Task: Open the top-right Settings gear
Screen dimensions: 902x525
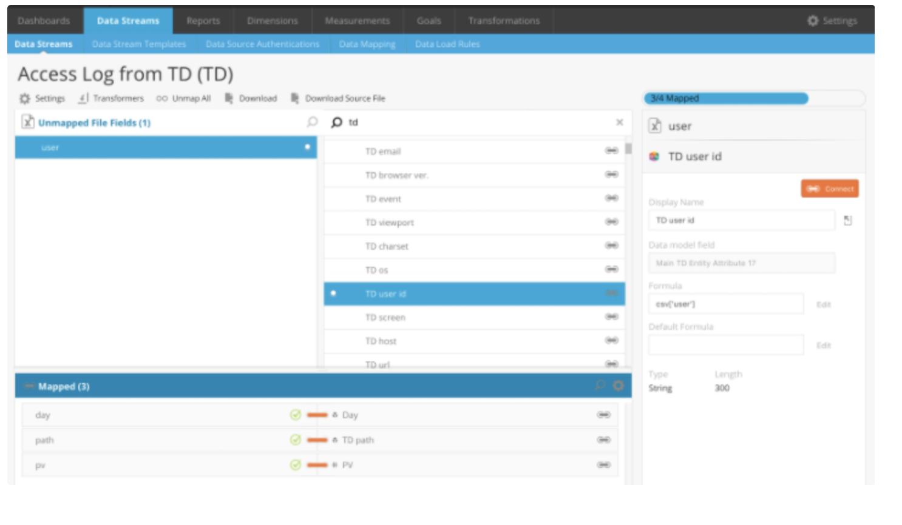Action: point(813,21)
